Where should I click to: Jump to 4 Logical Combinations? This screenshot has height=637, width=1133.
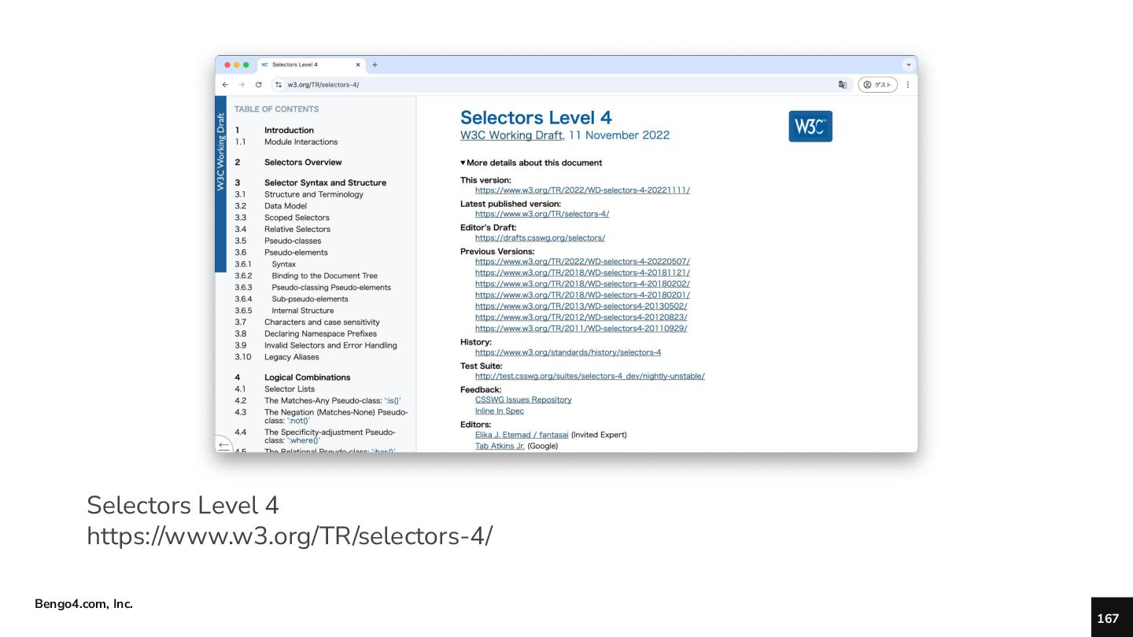click(x=308, y=377)
